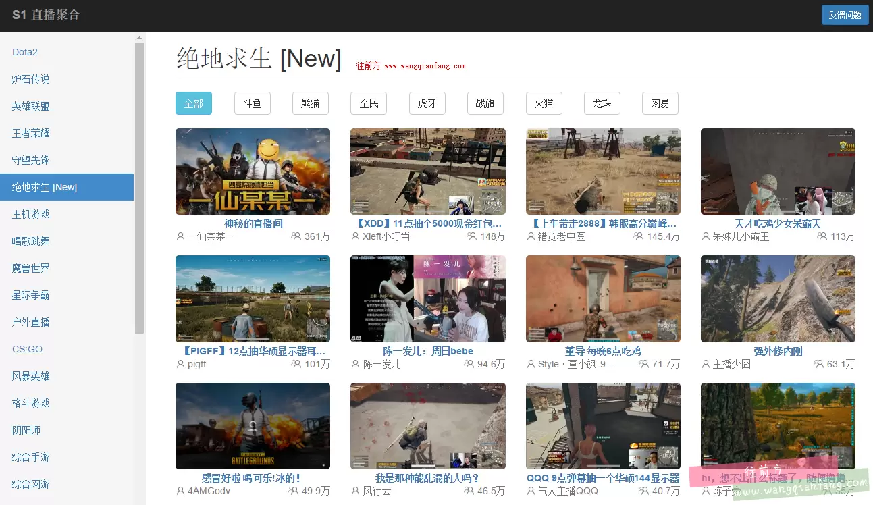Viewport: 873px width, 505px height.
Task: Open 主播少囧 stream thumbnail
Action: (x=778, y=298)
